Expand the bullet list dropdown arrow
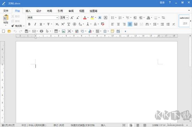 coord(116,18)
